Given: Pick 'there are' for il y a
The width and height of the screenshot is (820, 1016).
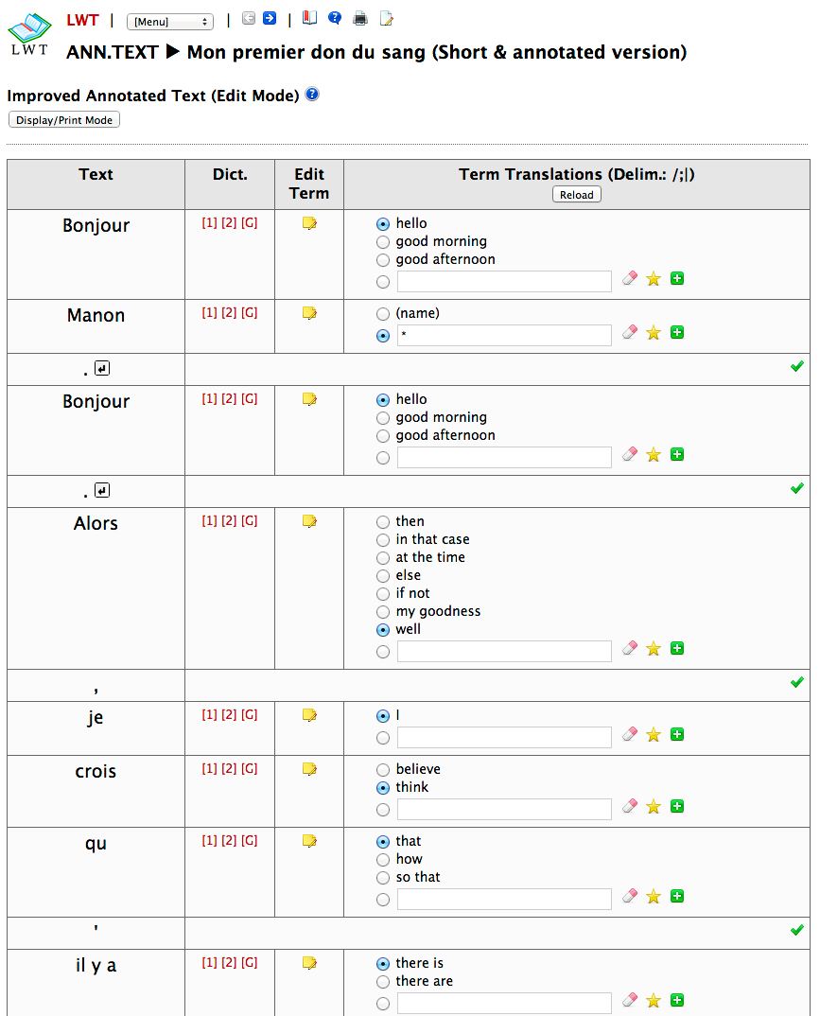Looking at the screenshot, I should pos(383,982).
